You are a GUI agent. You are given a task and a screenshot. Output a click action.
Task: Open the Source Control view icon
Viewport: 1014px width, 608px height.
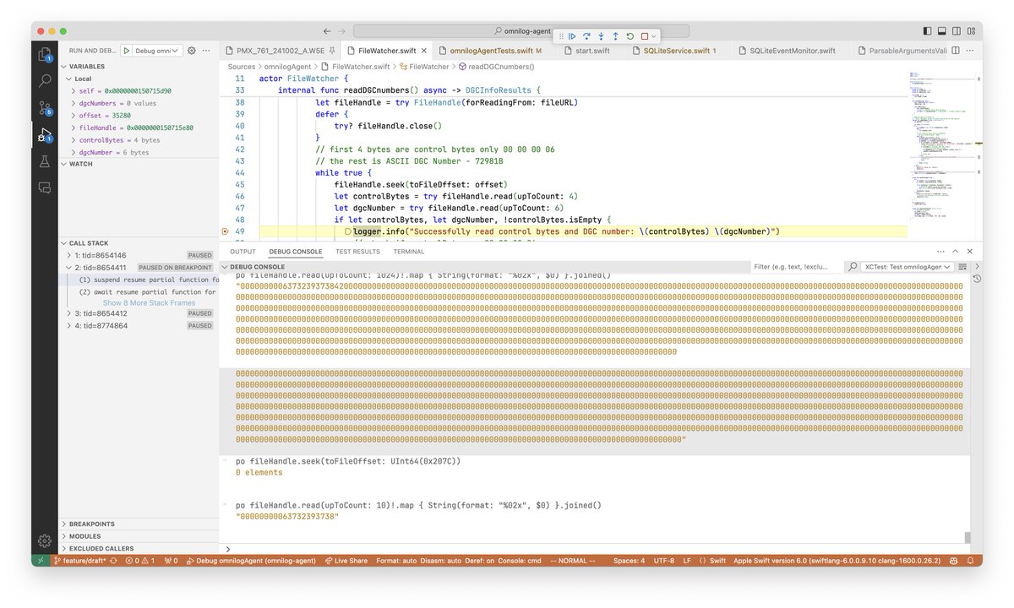point(45,108)
